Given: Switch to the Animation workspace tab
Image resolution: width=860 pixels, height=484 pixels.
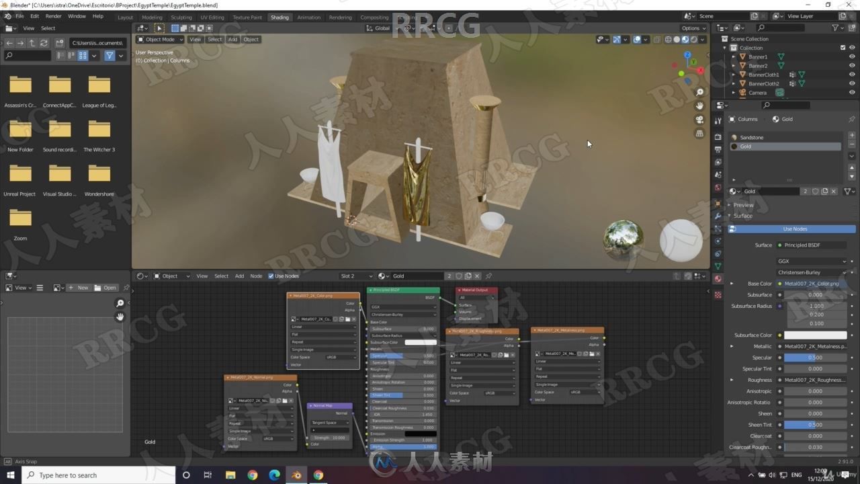Looking at the screenshot, I should pos(309,17).
